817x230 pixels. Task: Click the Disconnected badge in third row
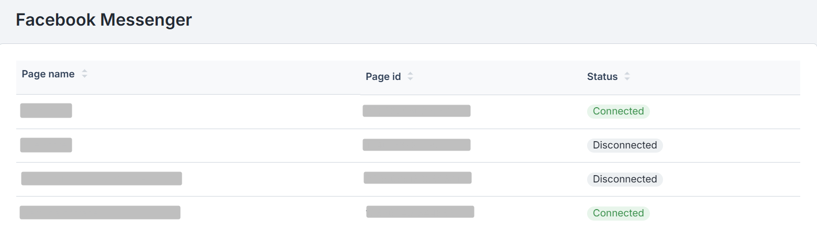(x=625, y=179)
